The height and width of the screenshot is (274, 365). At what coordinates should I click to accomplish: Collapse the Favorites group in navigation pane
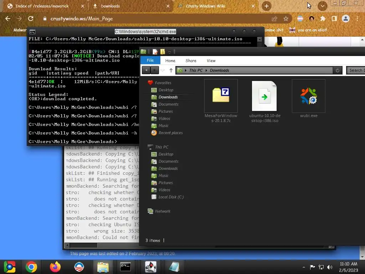(163, 83)
